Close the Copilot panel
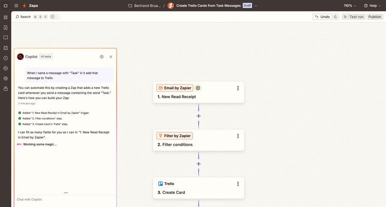The image size is (386, 207). coord(111,57)
